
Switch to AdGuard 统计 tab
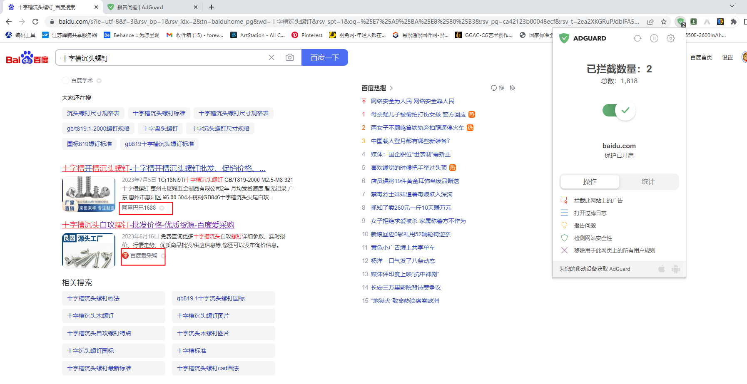point(649,182)
